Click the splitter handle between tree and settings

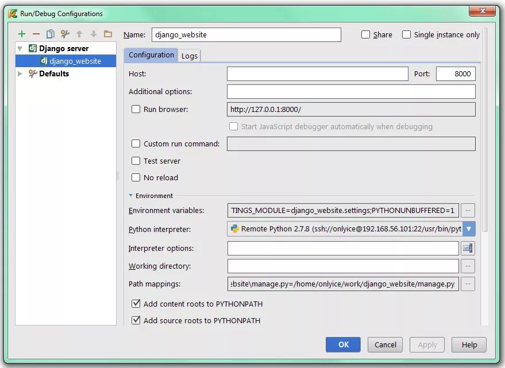tap(118, 176)
